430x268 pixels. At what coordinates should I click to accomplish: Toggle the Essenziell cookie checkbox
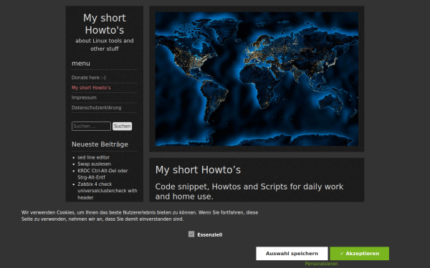click(x=191, y=234)
